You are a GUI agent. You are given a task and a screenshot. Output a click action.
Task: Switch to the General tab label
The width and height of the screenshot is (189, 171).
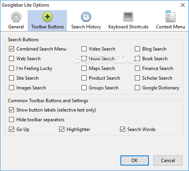(x=16, y=27)
